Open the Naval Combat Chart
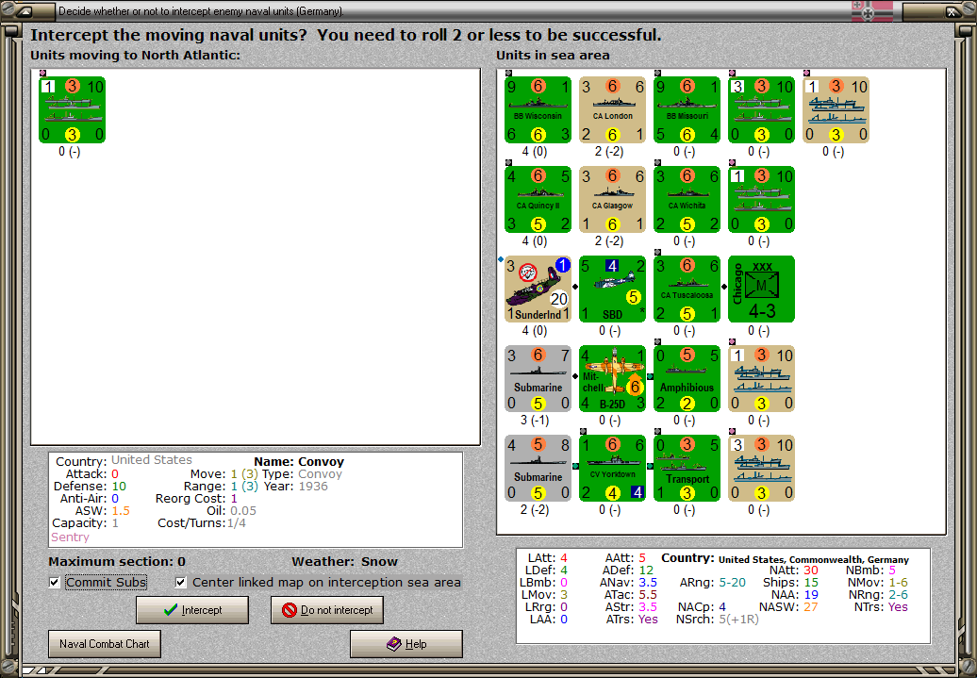977x678 pixels. (x=104, y=644)
